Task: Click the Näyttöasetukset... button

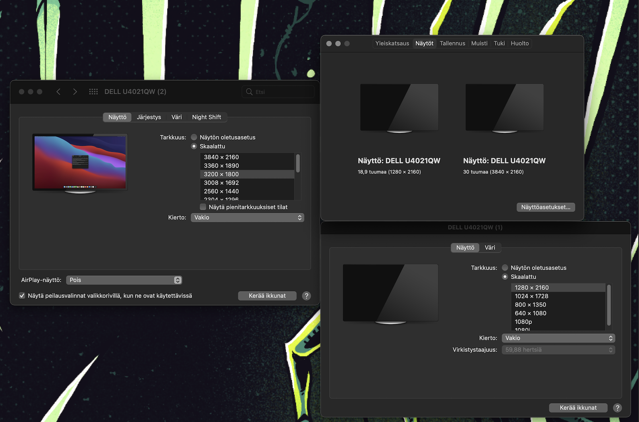Action: pos(546,207)
